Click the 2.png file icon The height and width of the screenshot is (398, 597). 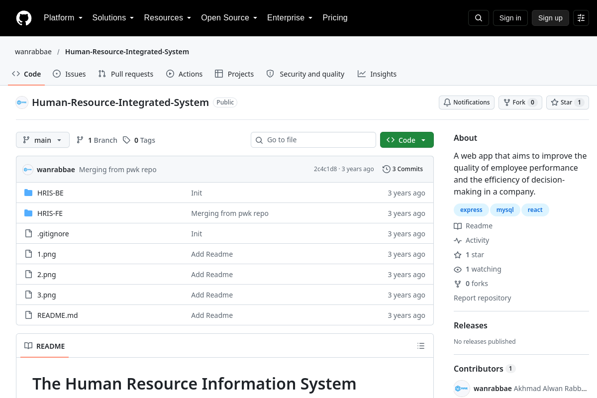(x=28, y=275)
